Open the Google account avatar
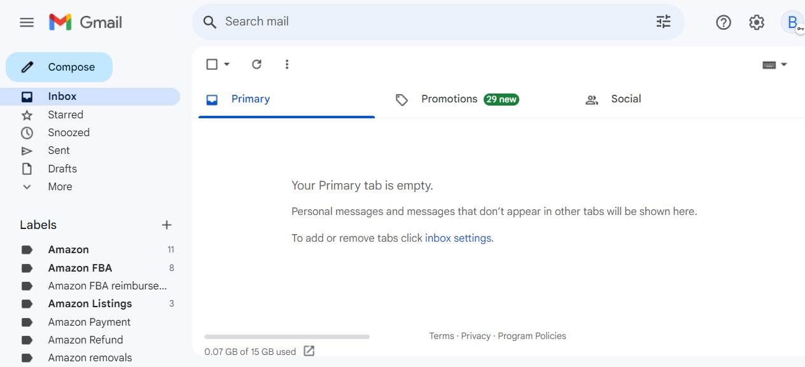This screenshot has height=367, width=805. [792, 22]
